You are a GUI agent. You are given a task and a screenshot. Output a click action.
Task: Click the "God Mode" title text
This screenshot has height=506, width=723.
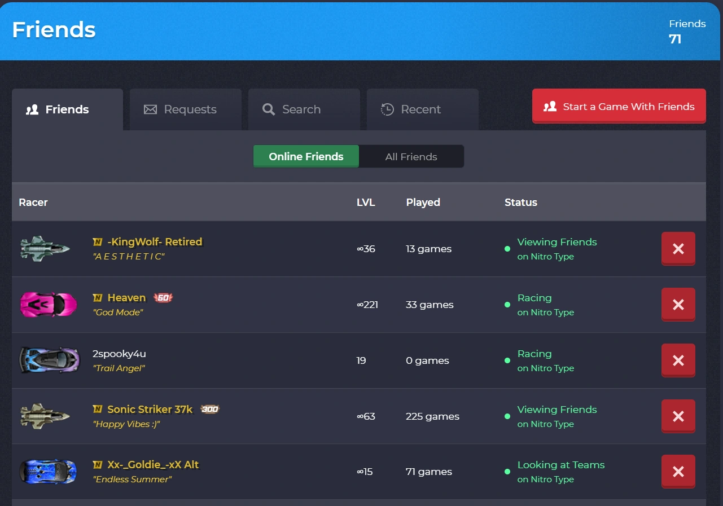click(118, 312)
